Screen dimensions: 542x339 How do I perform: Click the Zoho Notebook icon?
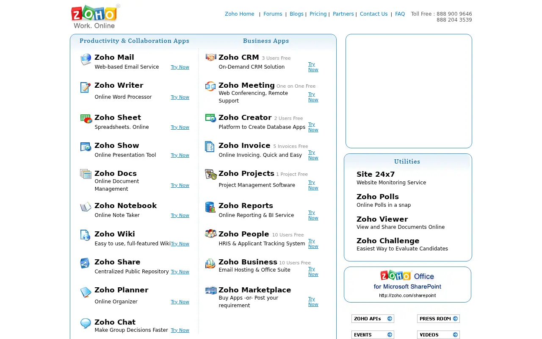coord(86,207)
